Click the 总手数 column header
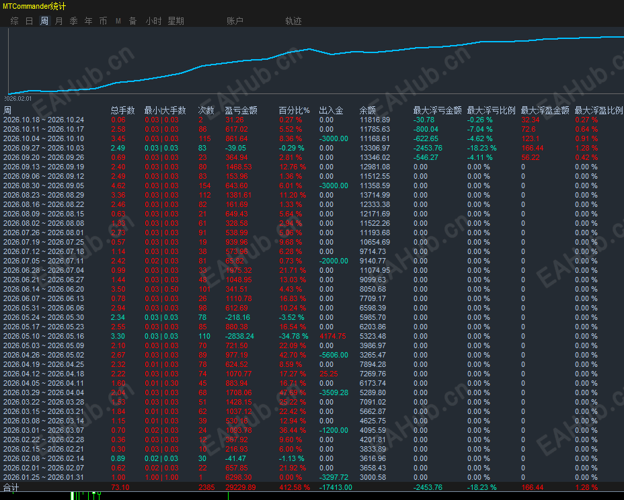Screen dimensions: 624x500 tap(122, 110)
